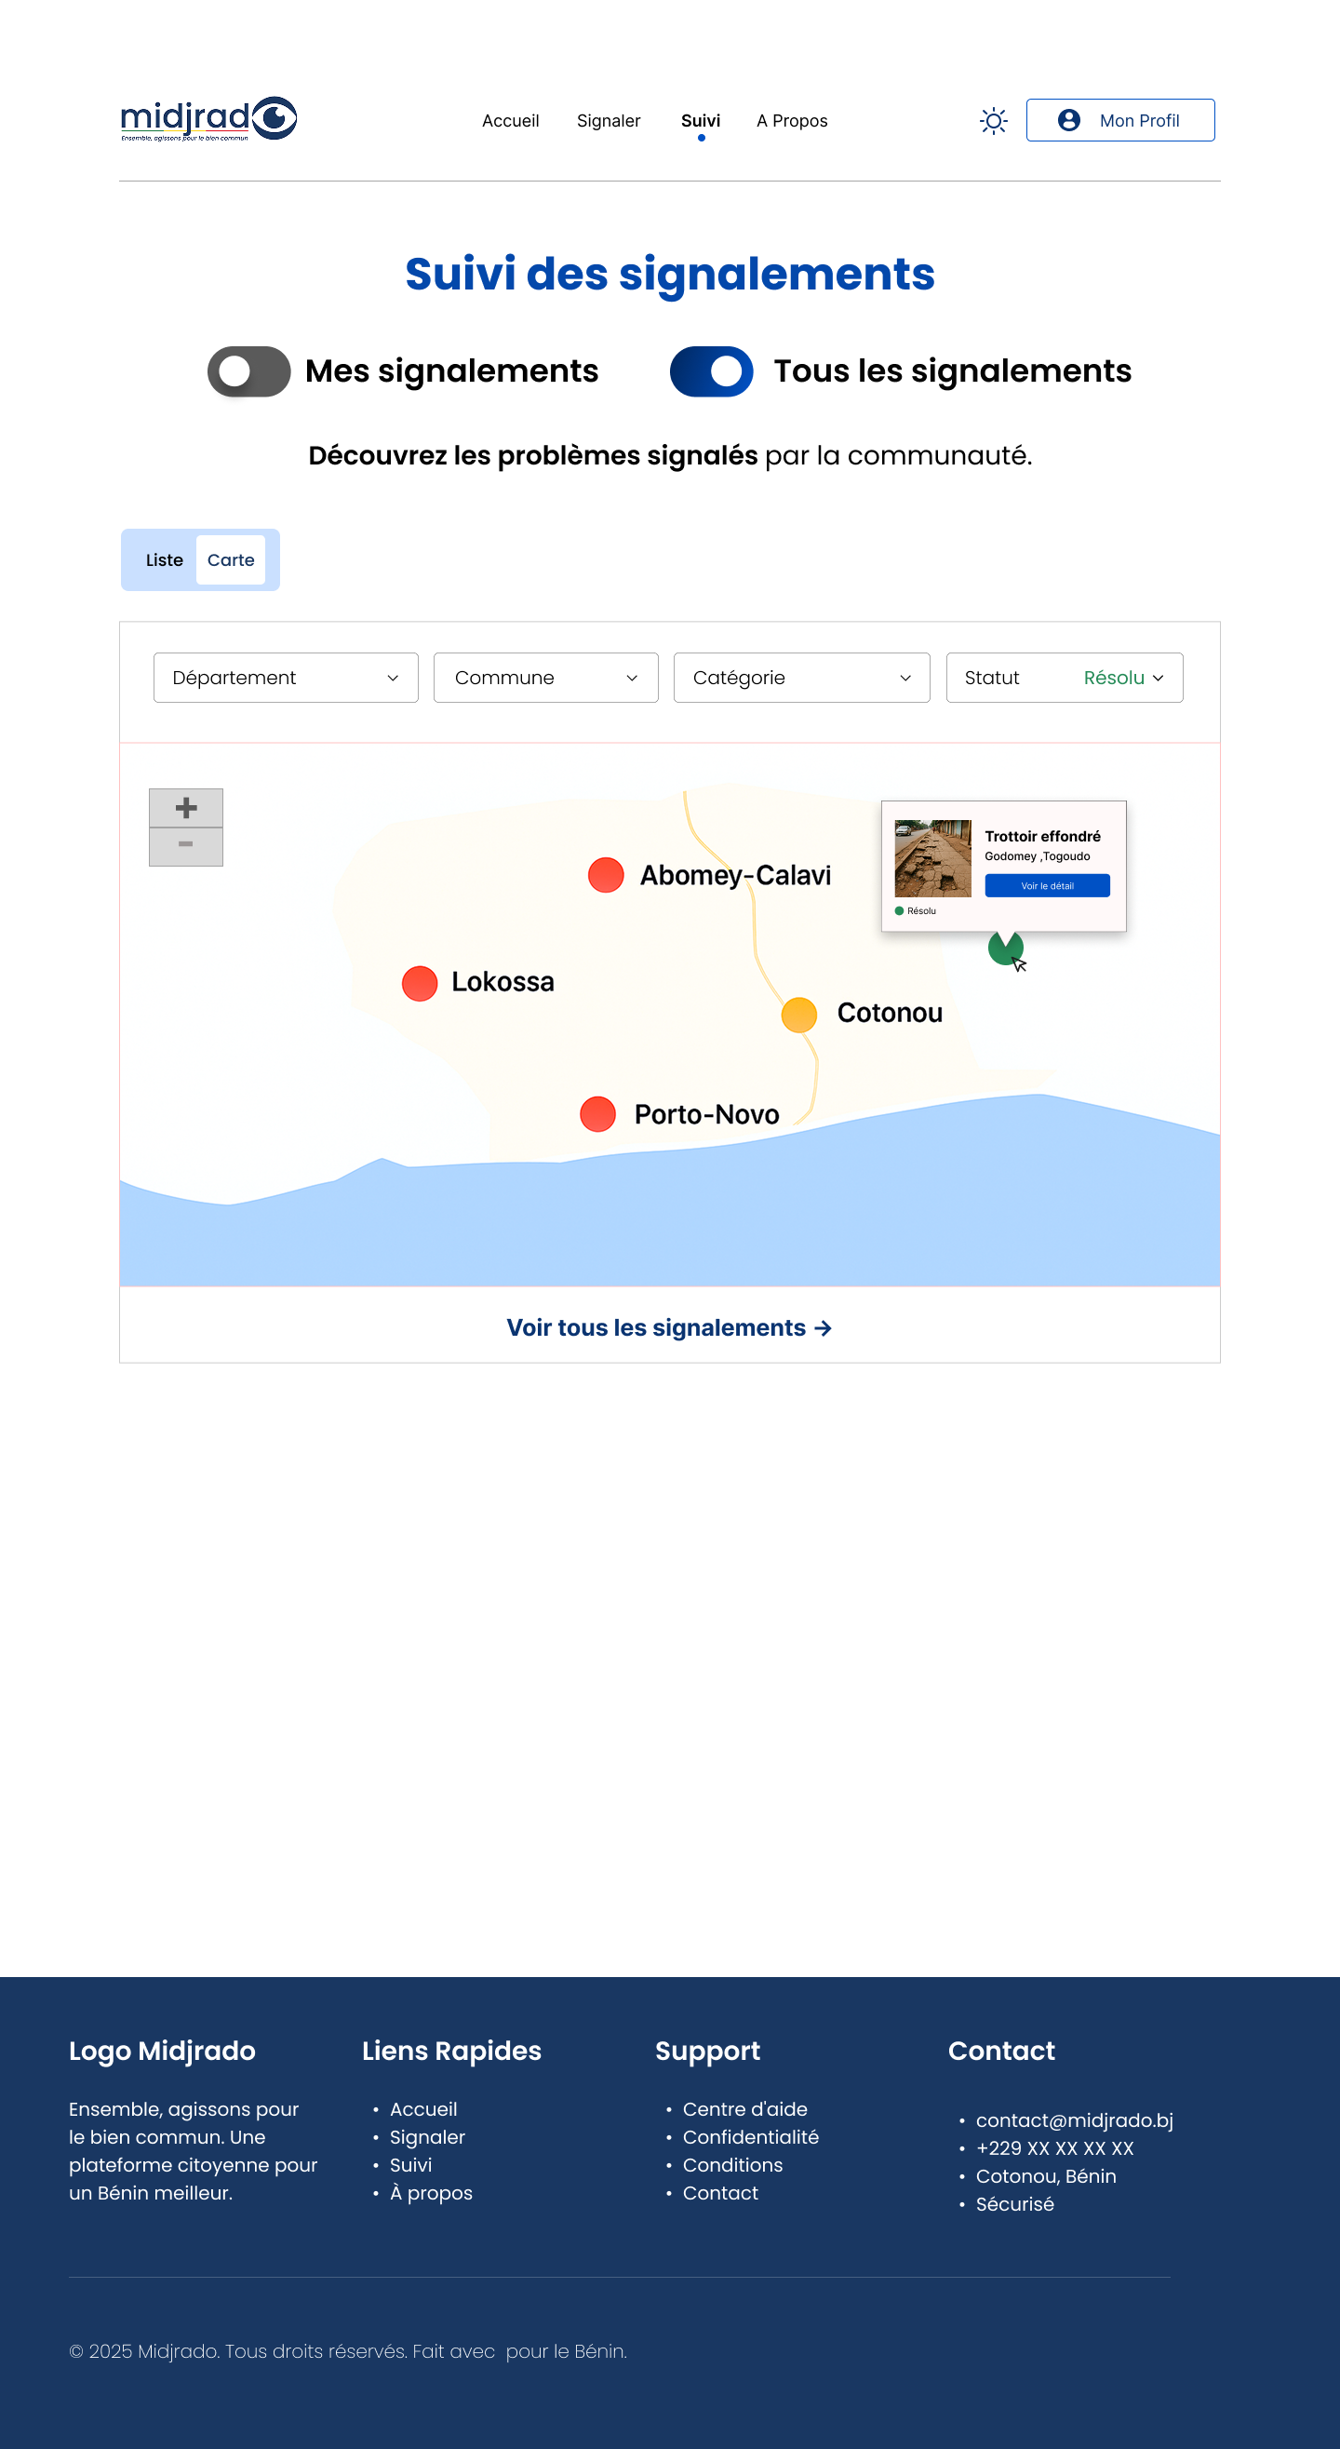Click contact@midjrado.bj email address
The image size is (1340, 2449).
pos(1074,2120)
